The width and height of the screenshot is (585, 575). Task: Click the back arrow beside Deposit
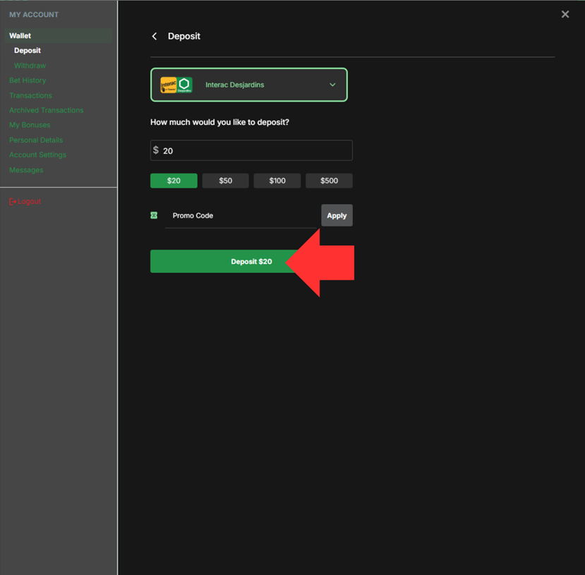click(155, 37)
